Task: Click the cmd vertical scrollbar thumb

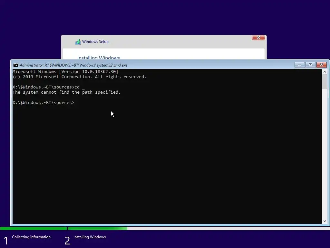Action: (x=325, y=82)
